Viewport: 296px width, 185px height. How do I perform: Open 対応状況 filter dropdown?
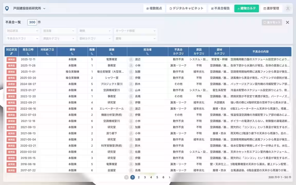(22, 31)
